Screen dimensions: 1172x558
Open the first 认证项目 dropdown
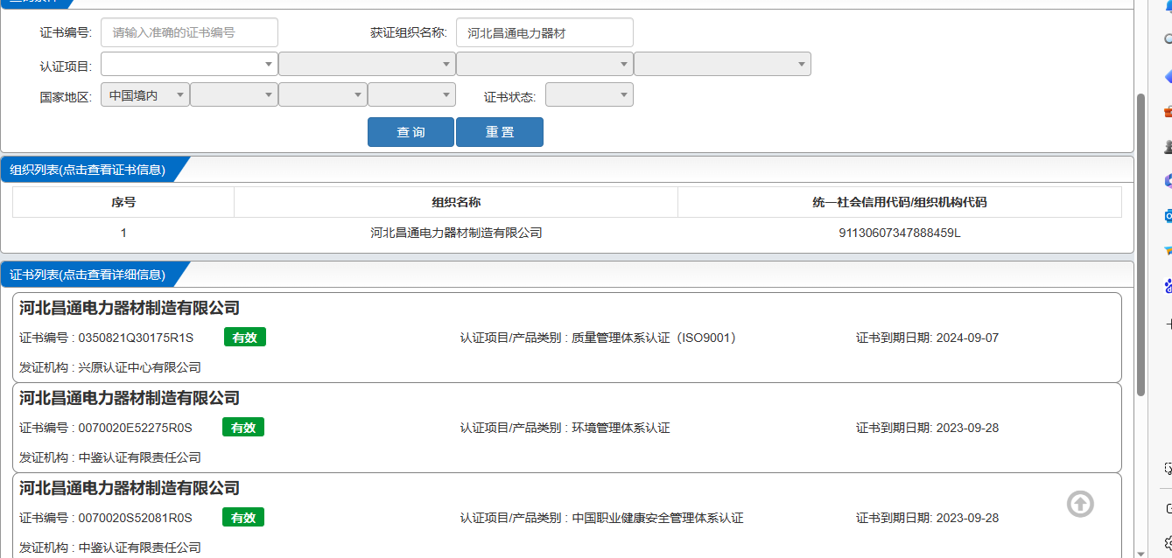pyautogui.click(x=189, y=64)
